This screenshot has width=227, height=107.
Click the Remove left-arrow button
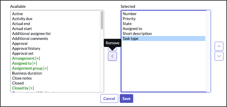[112, 56]
